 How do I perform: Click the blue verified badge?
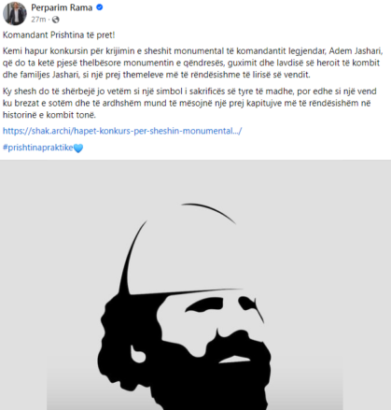100,7
